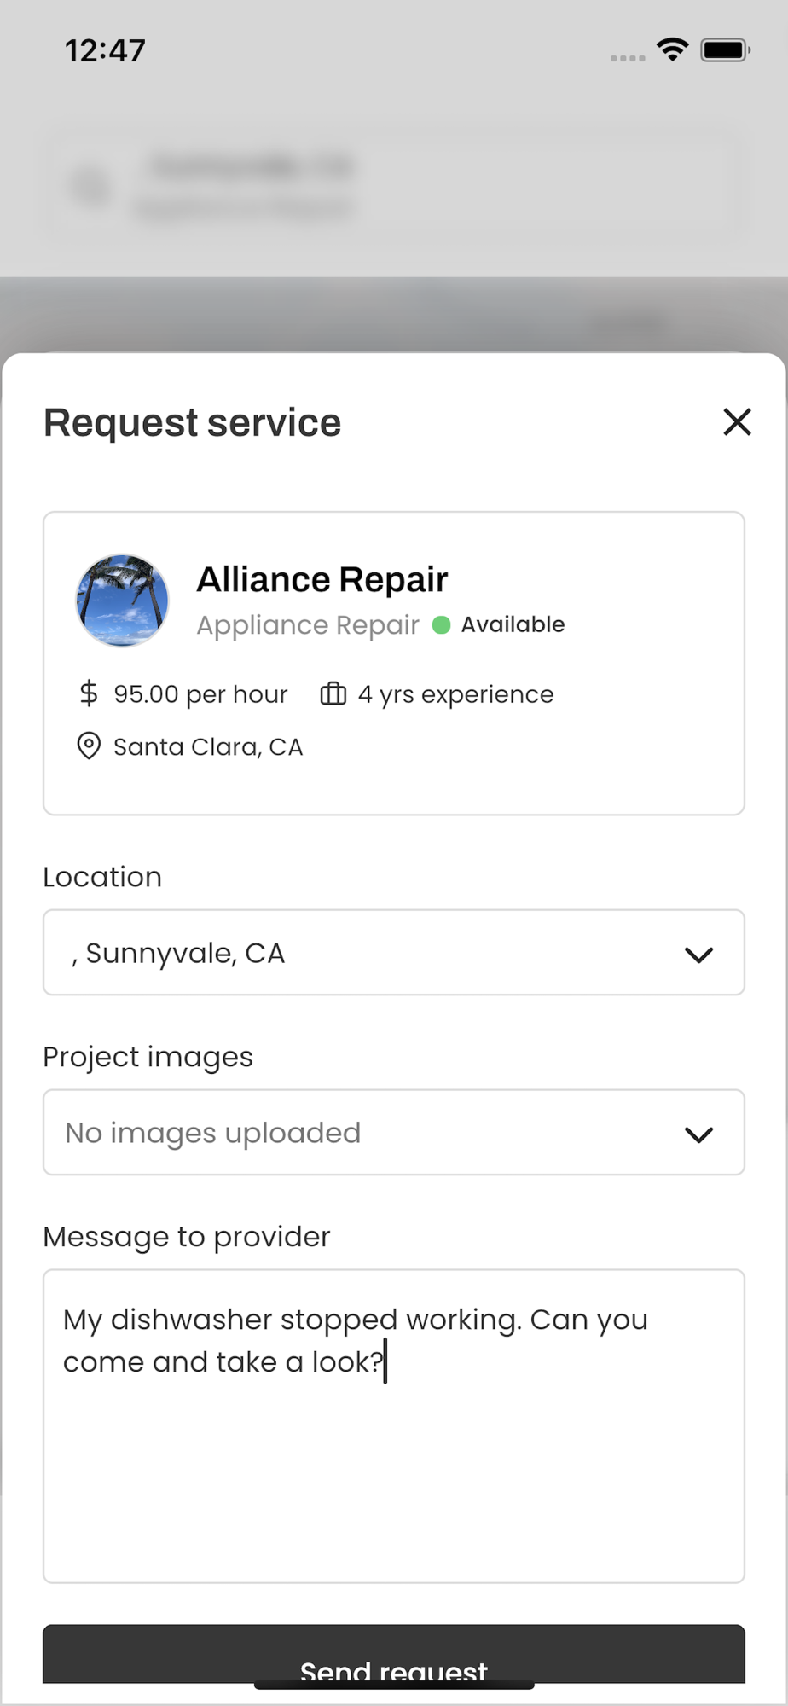Screen dimensions: 788x1706
Task: Tap the location pin icon
Action: pos(89,746)
